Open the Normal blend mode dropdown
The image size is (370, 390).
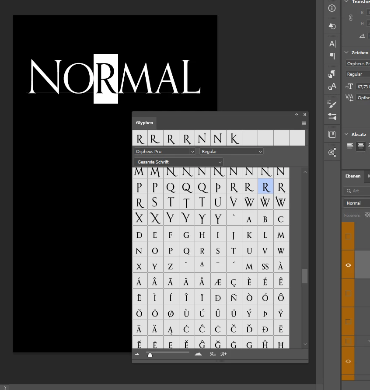356,203
